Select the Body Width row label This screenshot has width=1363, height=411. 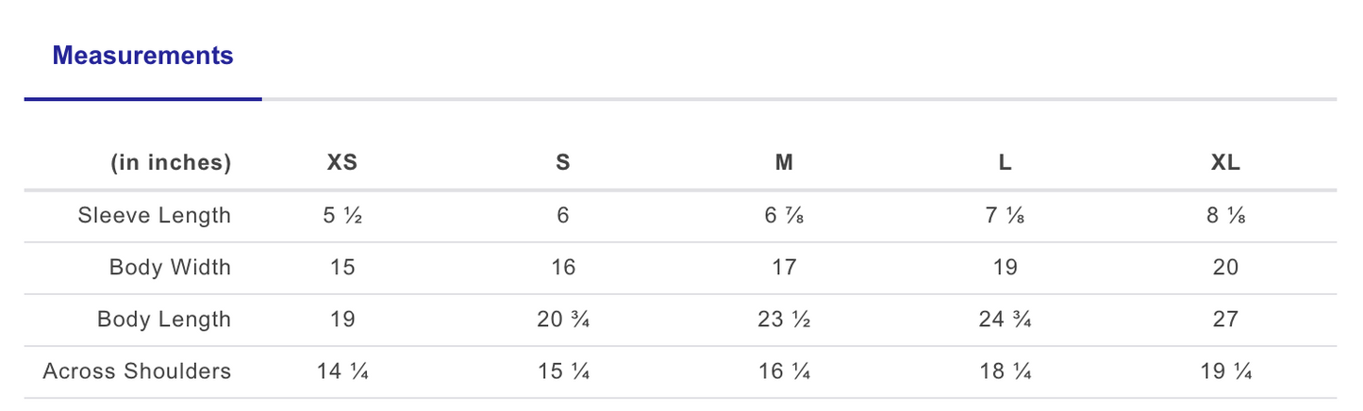170,268
